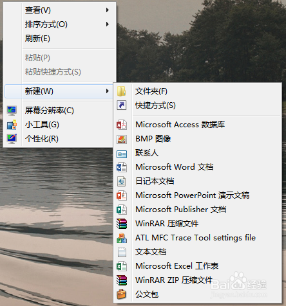Select the 新建(W) menu entry
The width and height of the screenshot is (286, 306).
[59, 91]
